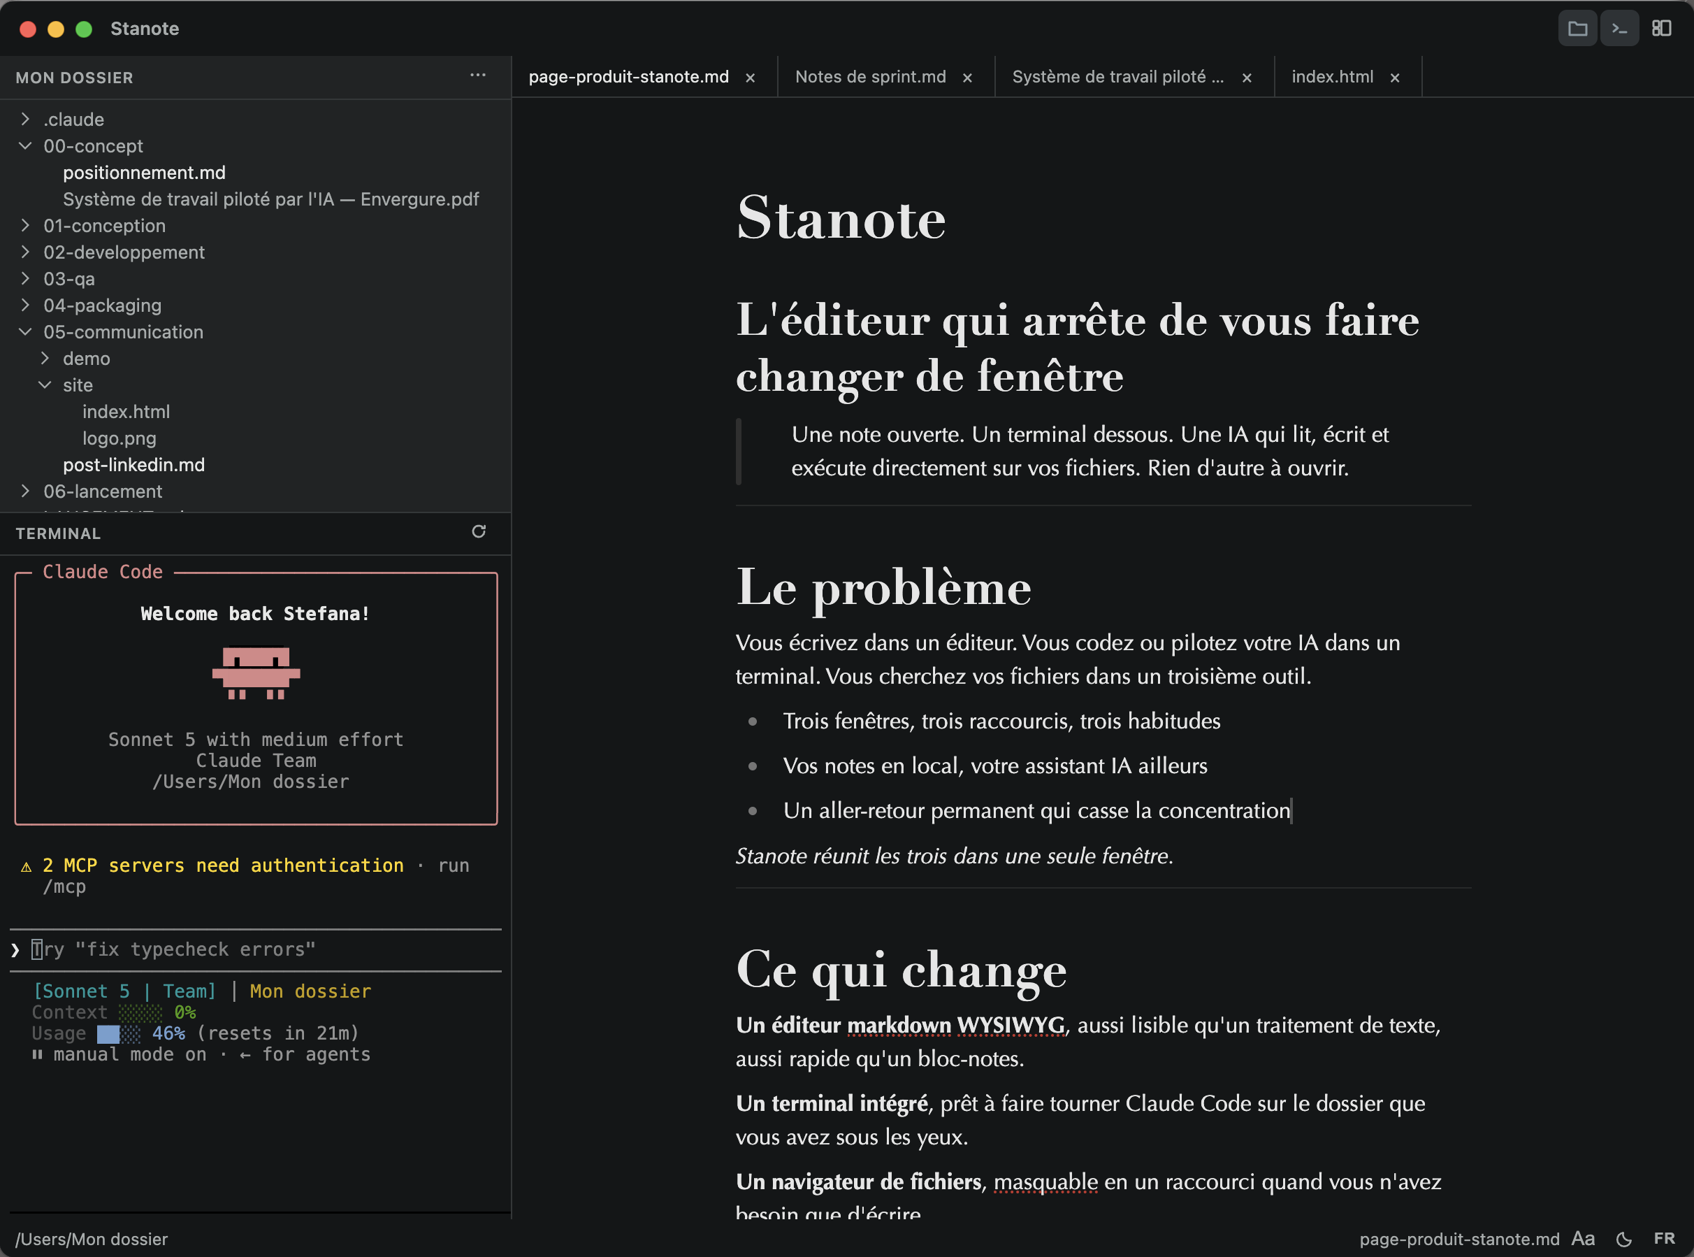Toggle the terminal panel icon
The height and width of the screenshot is (1257, 1694).
pos(1619,29)
